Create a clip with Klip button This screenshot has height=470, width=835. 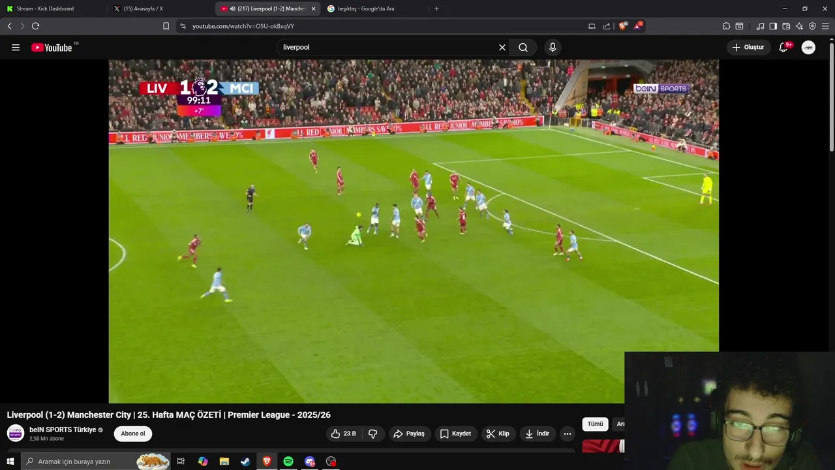coord(498,433)
